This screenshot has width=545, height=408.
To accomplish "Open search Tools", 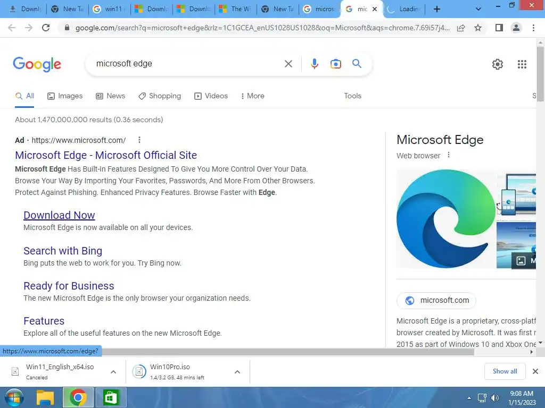I will 352,96.
